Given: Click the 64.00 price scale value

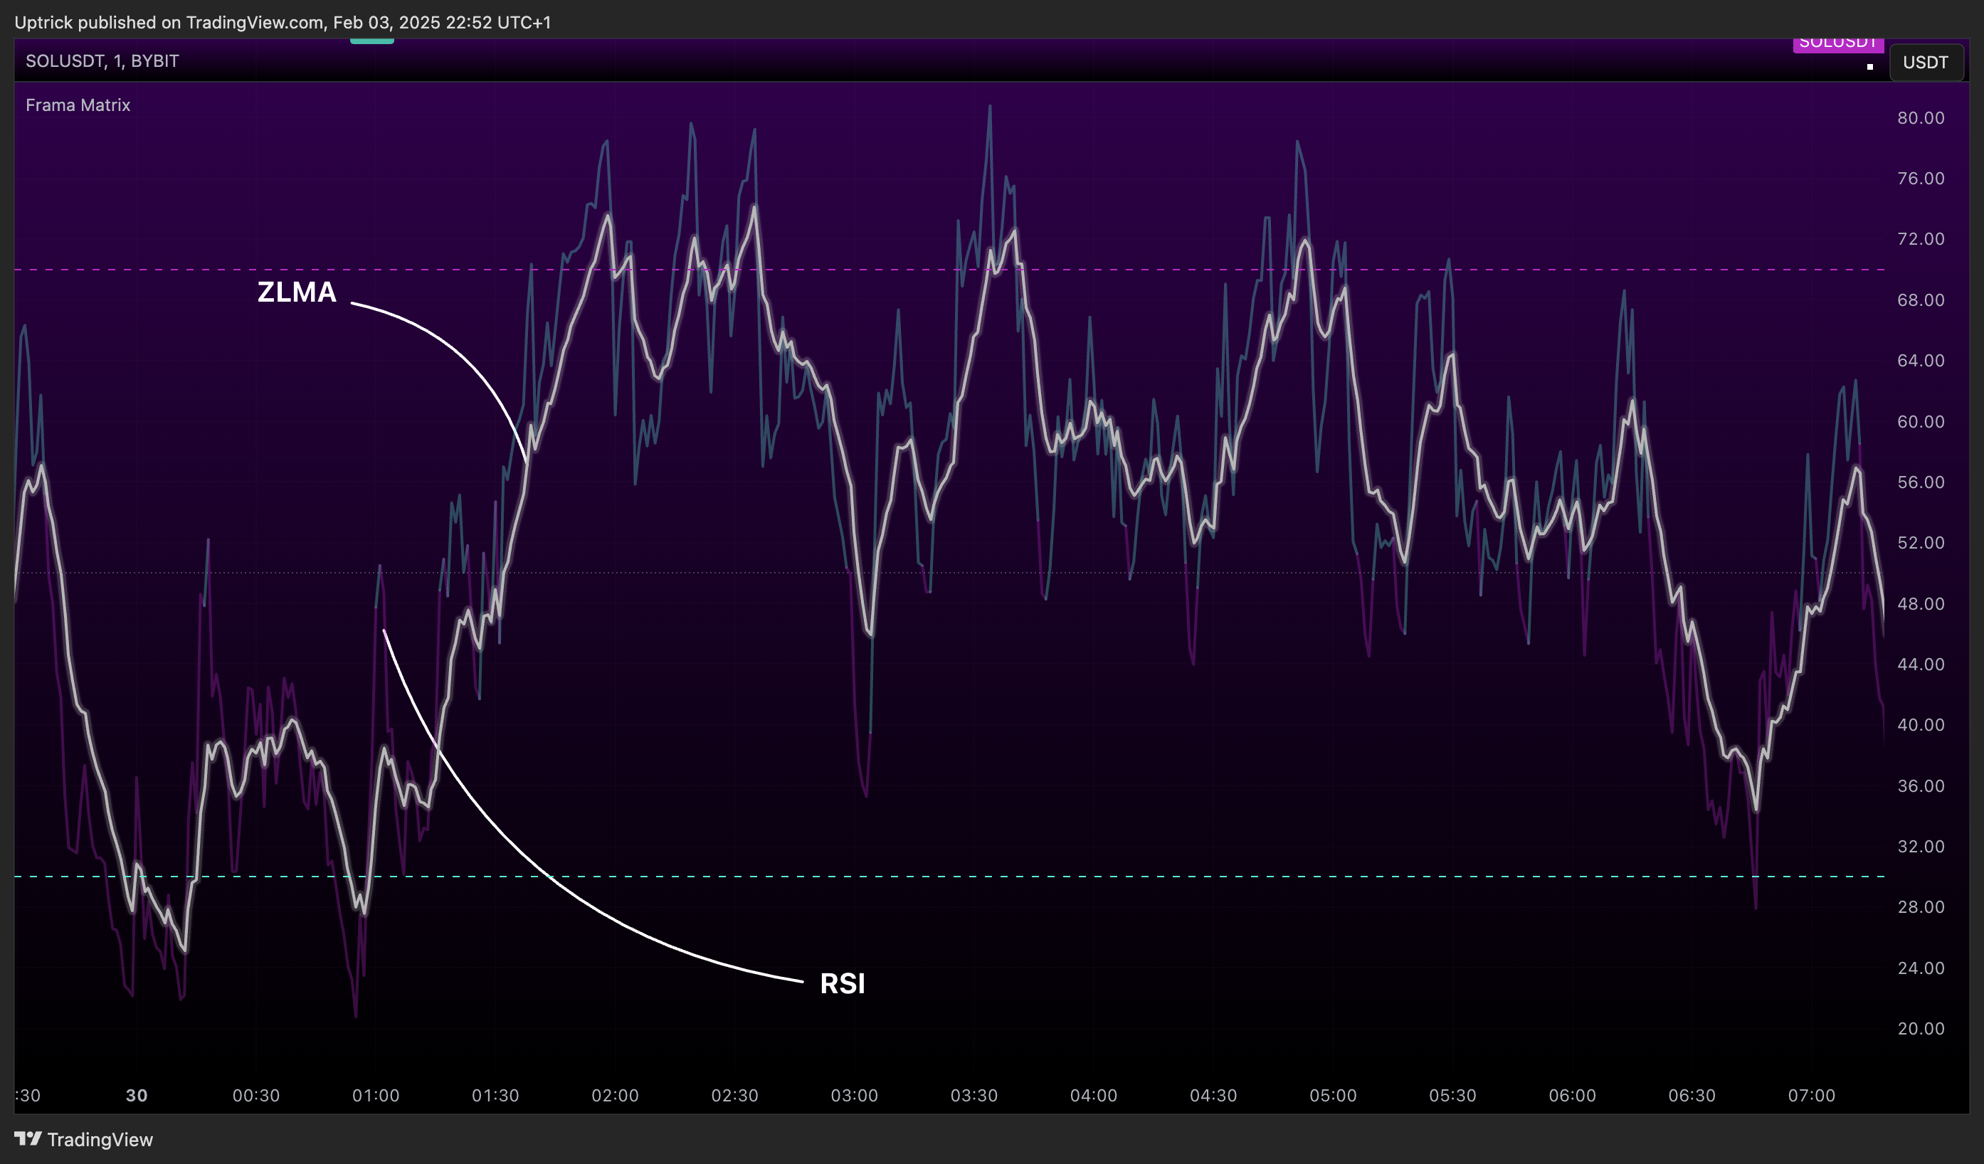Looking at the screenshot, I should 1920,361.
